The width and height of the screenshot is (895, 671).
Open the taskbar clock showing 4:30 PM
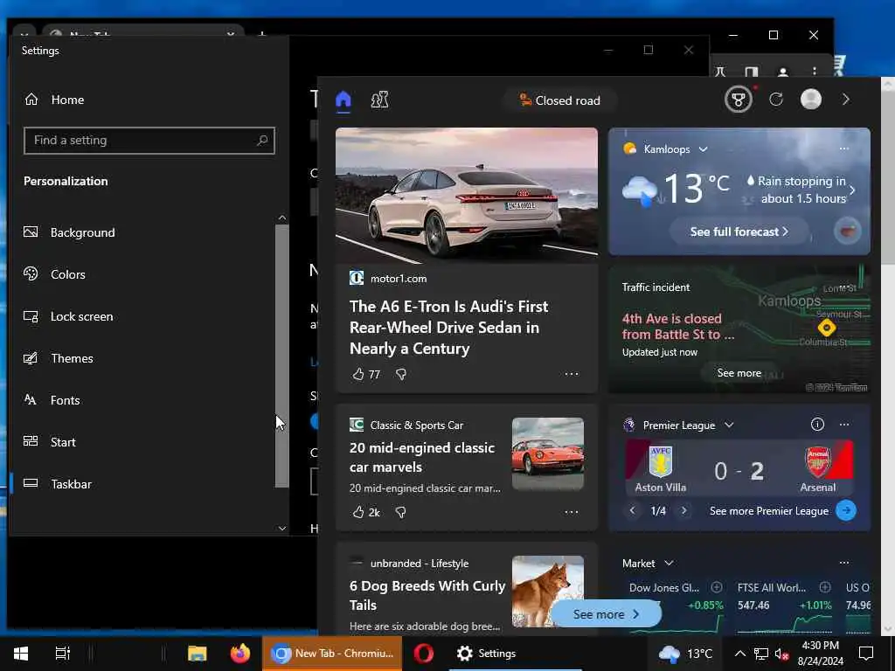click(820, 654)
